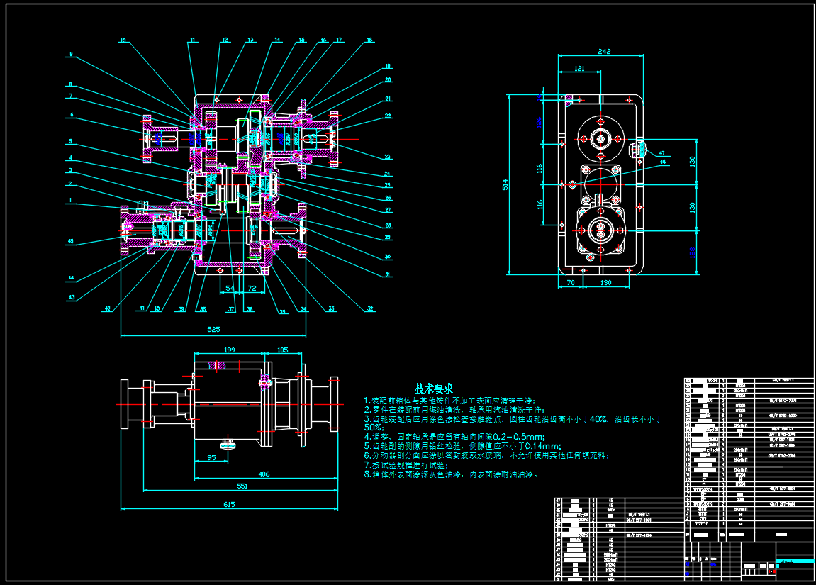
Task: Click balloon number 45 on left side
Action: [70, 241]
